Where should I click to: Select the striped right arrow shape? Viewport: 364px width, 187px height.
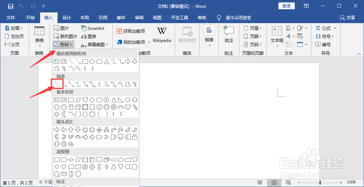click(x=85, y=137)
